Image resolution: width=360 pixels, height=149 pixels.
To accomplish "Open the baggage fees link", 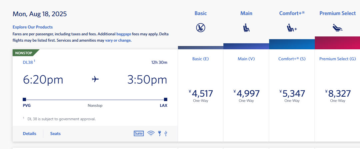I will (x=124, y=34).
